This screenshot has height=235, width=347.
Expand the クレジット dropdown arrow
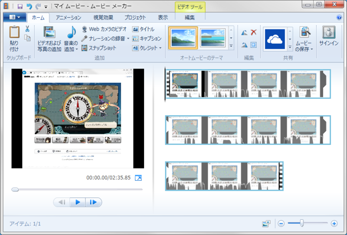click(160, 48)
